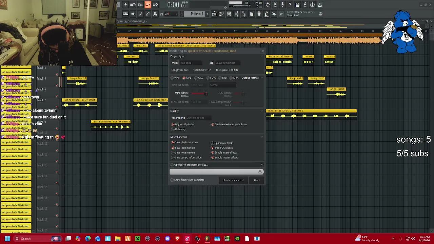The height and width of the screenshot is (244, 434).
Task: Toggle the countdown before recording icon
Action: coord(140,5)
